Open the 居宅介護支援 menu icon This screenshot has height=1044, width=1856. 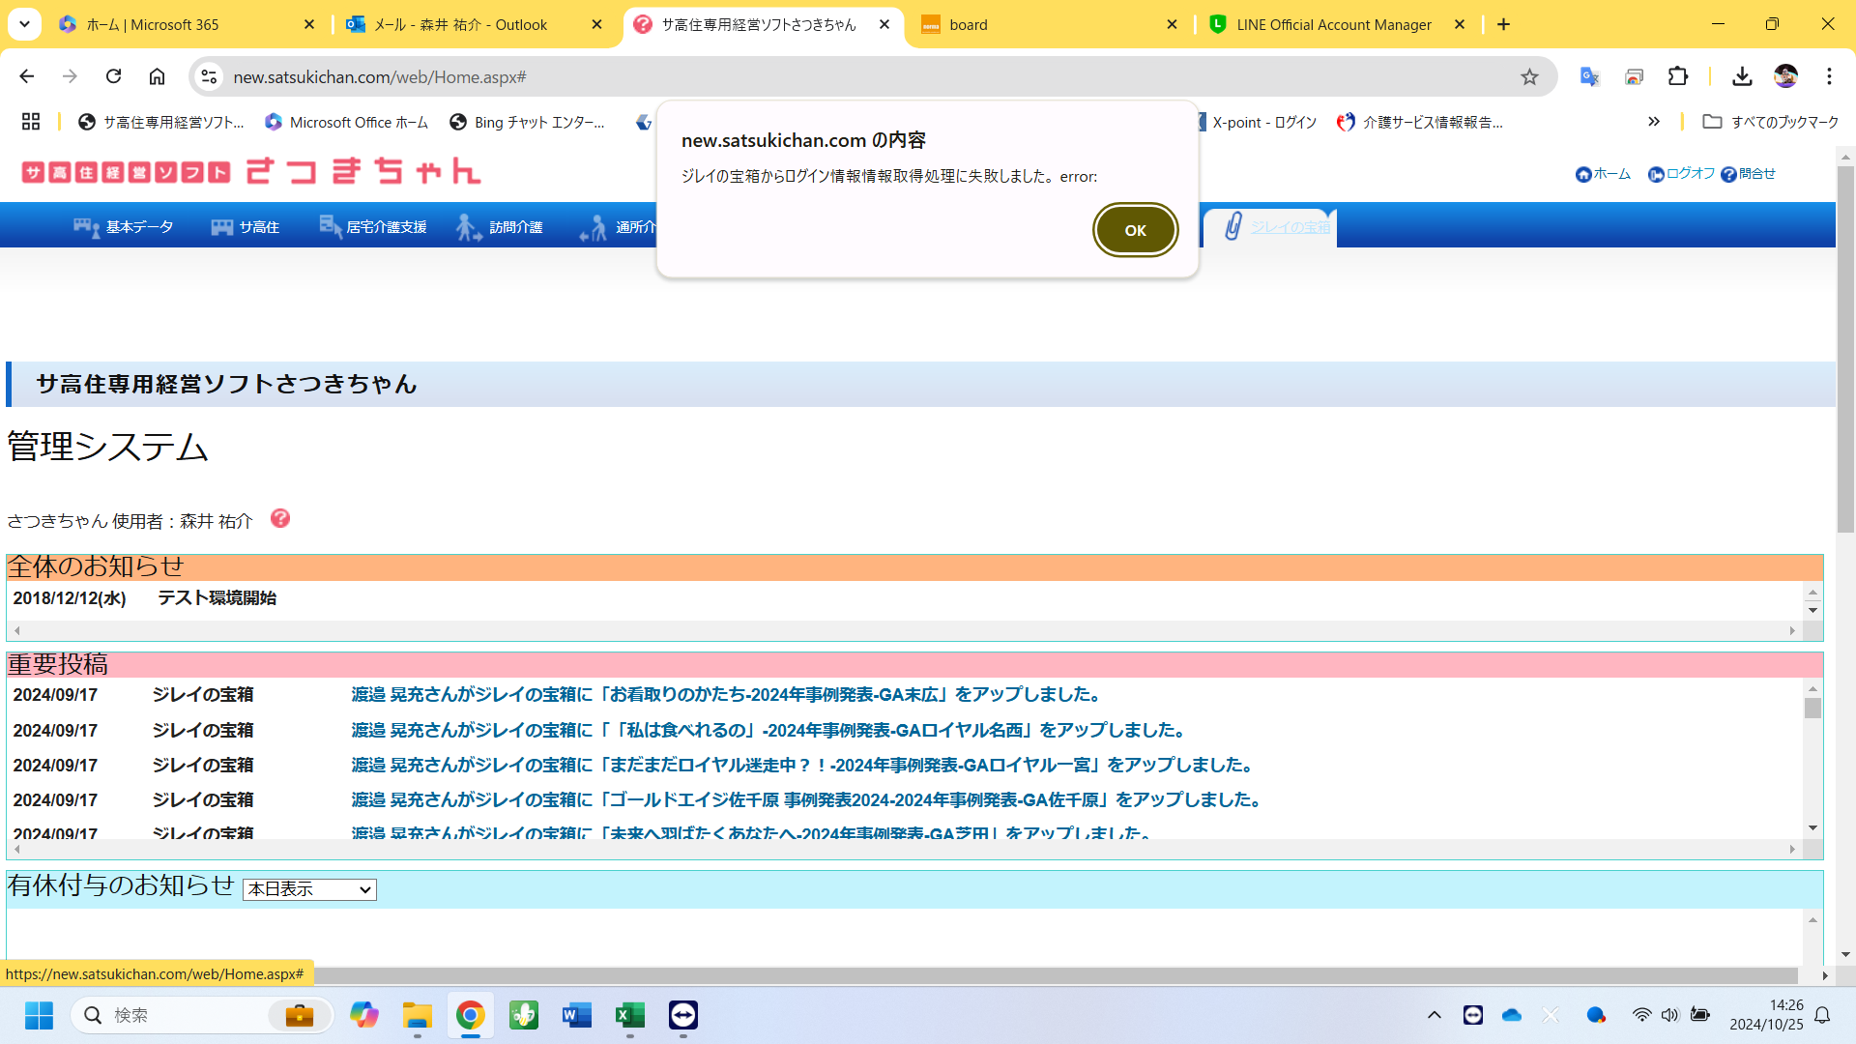pyautogui.click(x=331, y=227)
